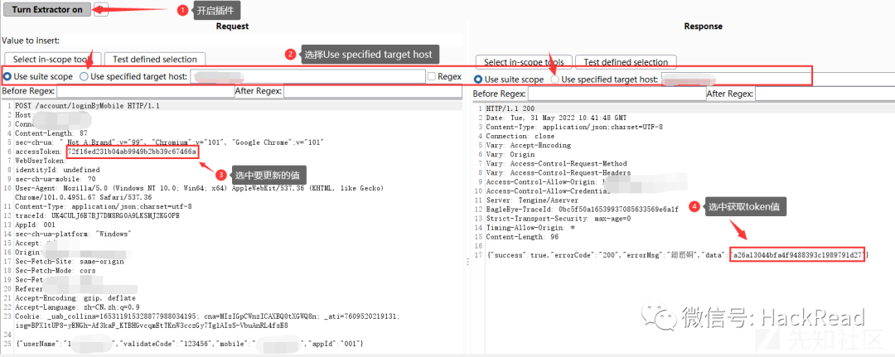Click the identityId: undefined line
Image resolution: width=895 pixels, height=357 pixels.
(x=57, y=170)
